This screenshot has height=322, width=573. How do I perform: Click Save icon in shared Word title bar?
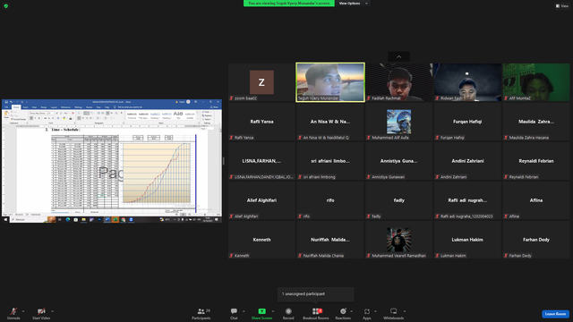[6, 102]
